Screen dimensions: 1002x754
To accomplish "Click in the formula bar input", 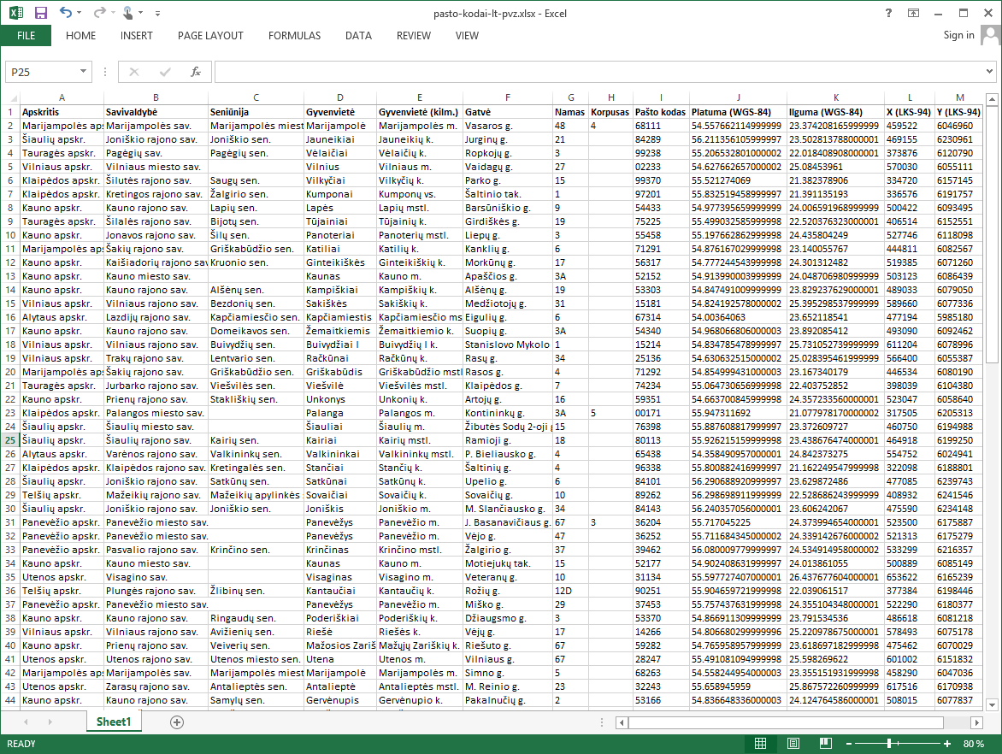I will [598, 72].
